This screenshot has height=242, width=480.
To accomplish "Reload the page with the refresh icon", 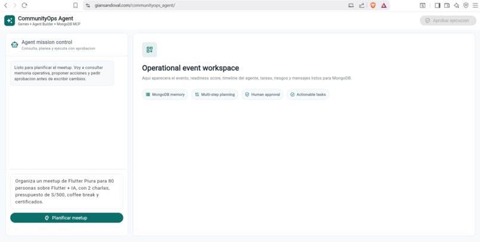I will pyautogui.click(x=24, y=5).
